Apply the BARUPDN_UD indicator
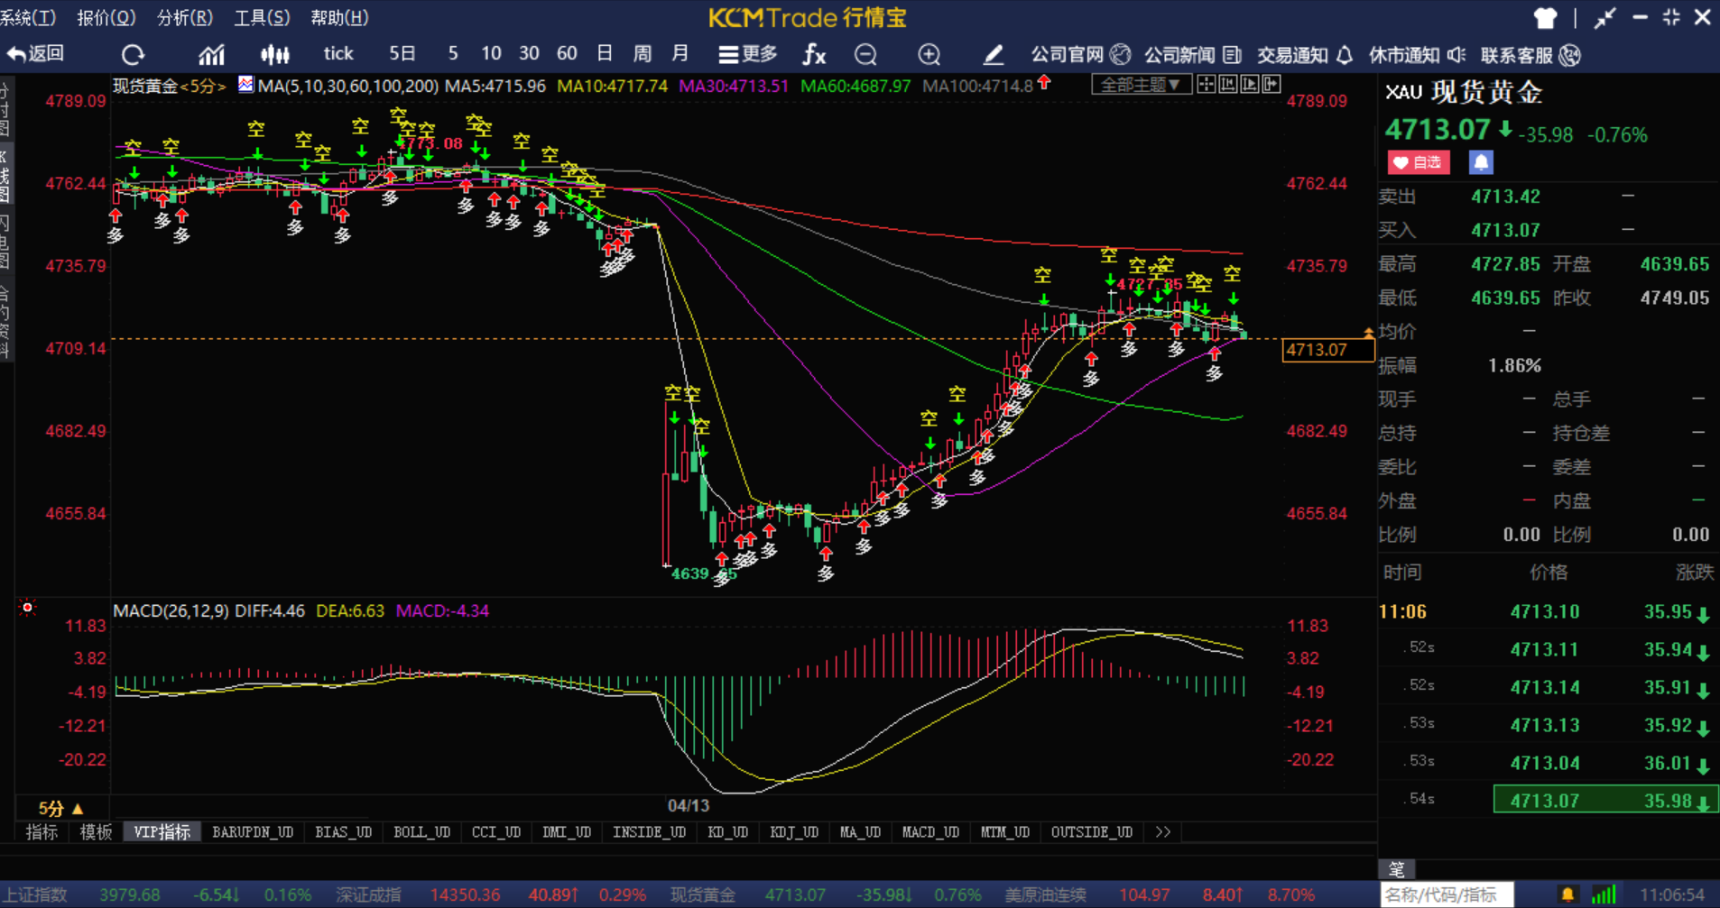 pos(253,832)
